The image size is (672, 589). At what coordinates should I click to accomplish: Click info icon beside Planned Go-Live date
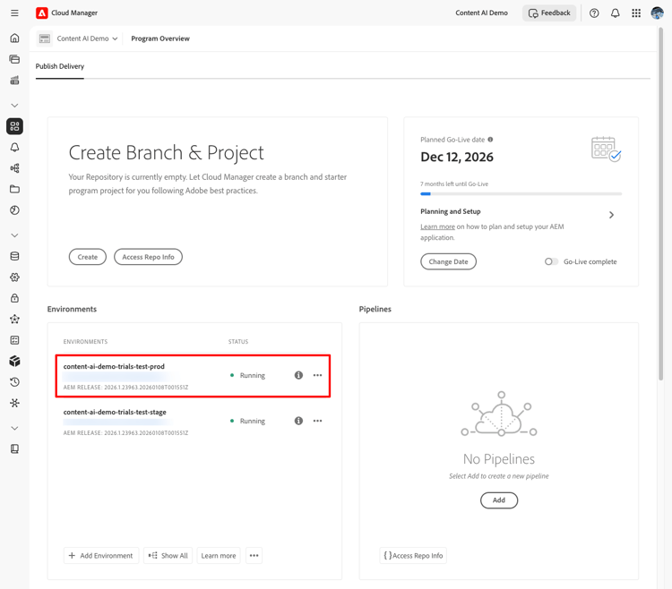(490, 140)
